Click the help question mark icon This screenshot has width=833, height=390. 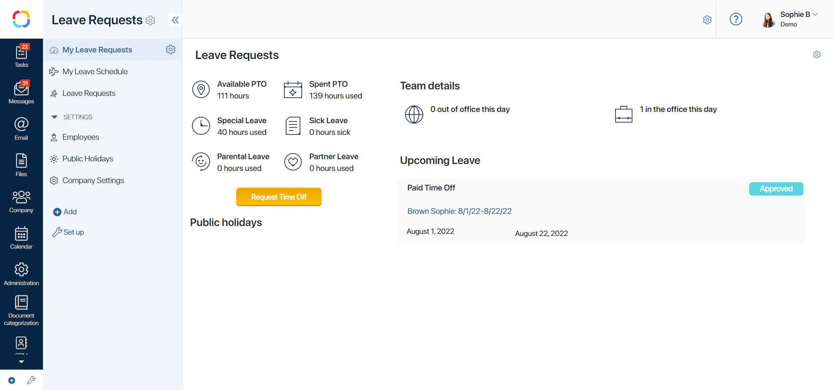[x=736, y=19]
